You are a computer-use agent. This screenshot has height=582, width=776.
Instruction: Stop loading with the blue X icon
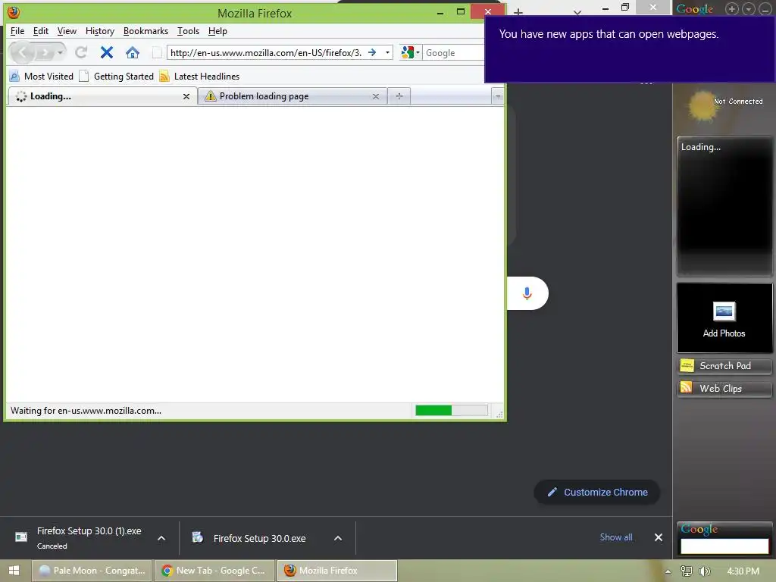coord(106,52)
